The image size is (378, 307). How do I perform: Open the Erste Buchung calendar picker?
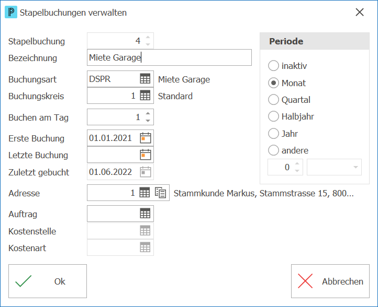pyautogui.click(x=146, y=138)
